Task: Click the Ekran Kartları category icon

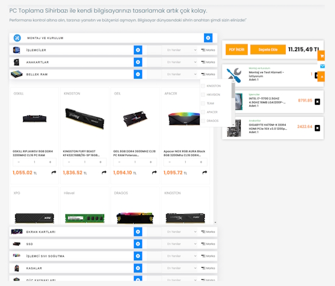Action: pyautogui.click(x=16, y=232)
